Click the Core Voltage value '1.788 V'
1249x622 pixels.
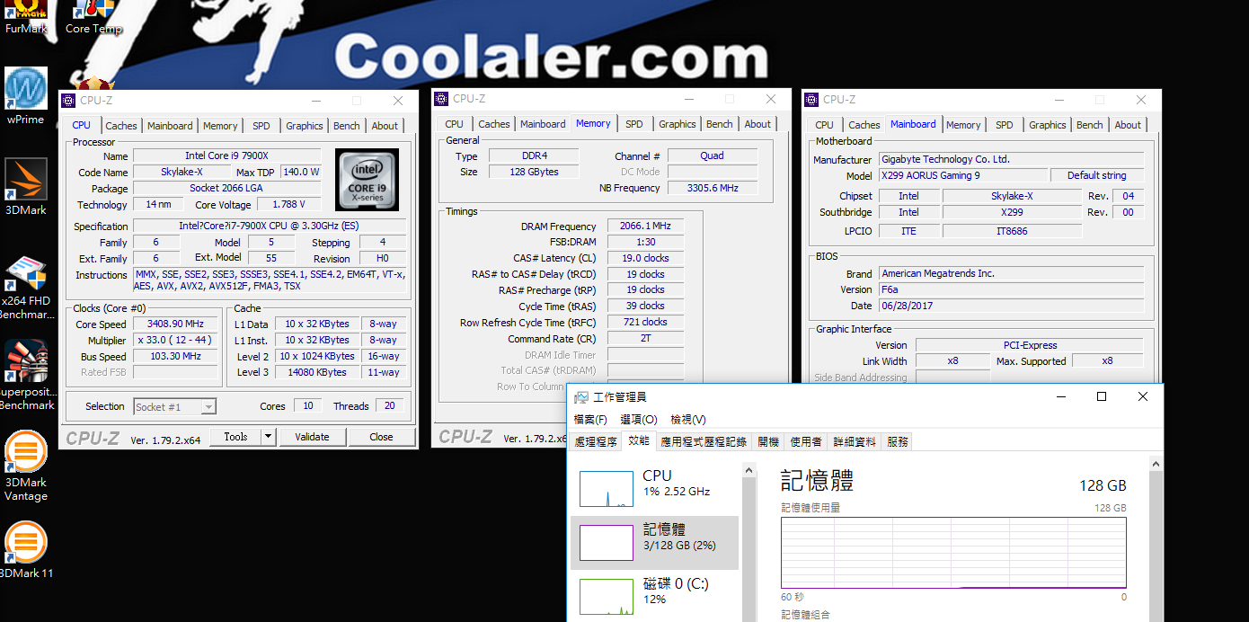(x=288, y=204)
